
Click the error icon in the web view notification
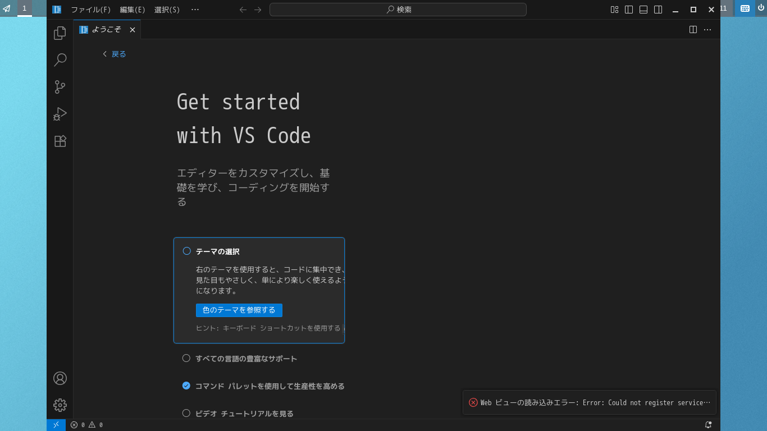[x=473, y=402]
